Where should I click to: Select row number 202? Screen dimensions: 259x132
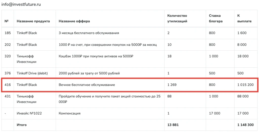point(8,45)
